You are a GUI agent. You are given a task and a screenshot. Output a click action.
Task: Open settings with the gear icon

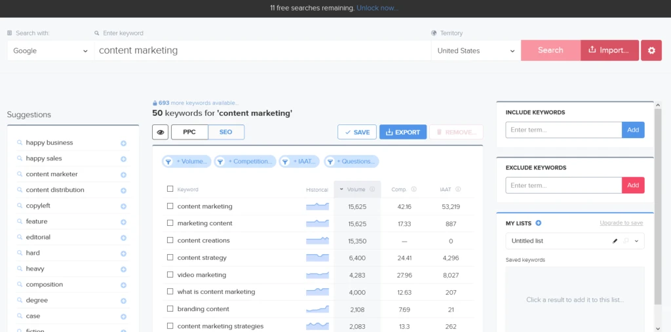click(651, 50)
